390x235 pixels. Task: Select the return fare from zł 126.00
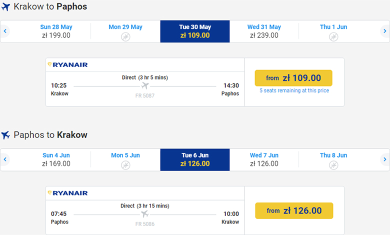293,211
